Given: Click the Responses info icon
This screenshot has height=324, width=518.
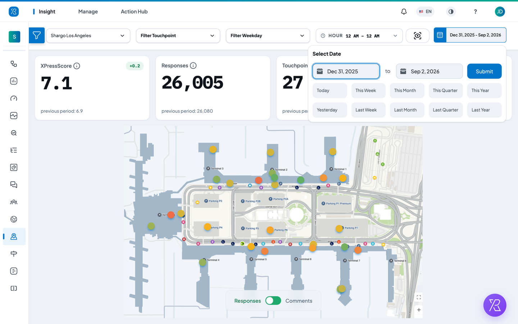Looking at the screenshot, I should tap(193, 66).
